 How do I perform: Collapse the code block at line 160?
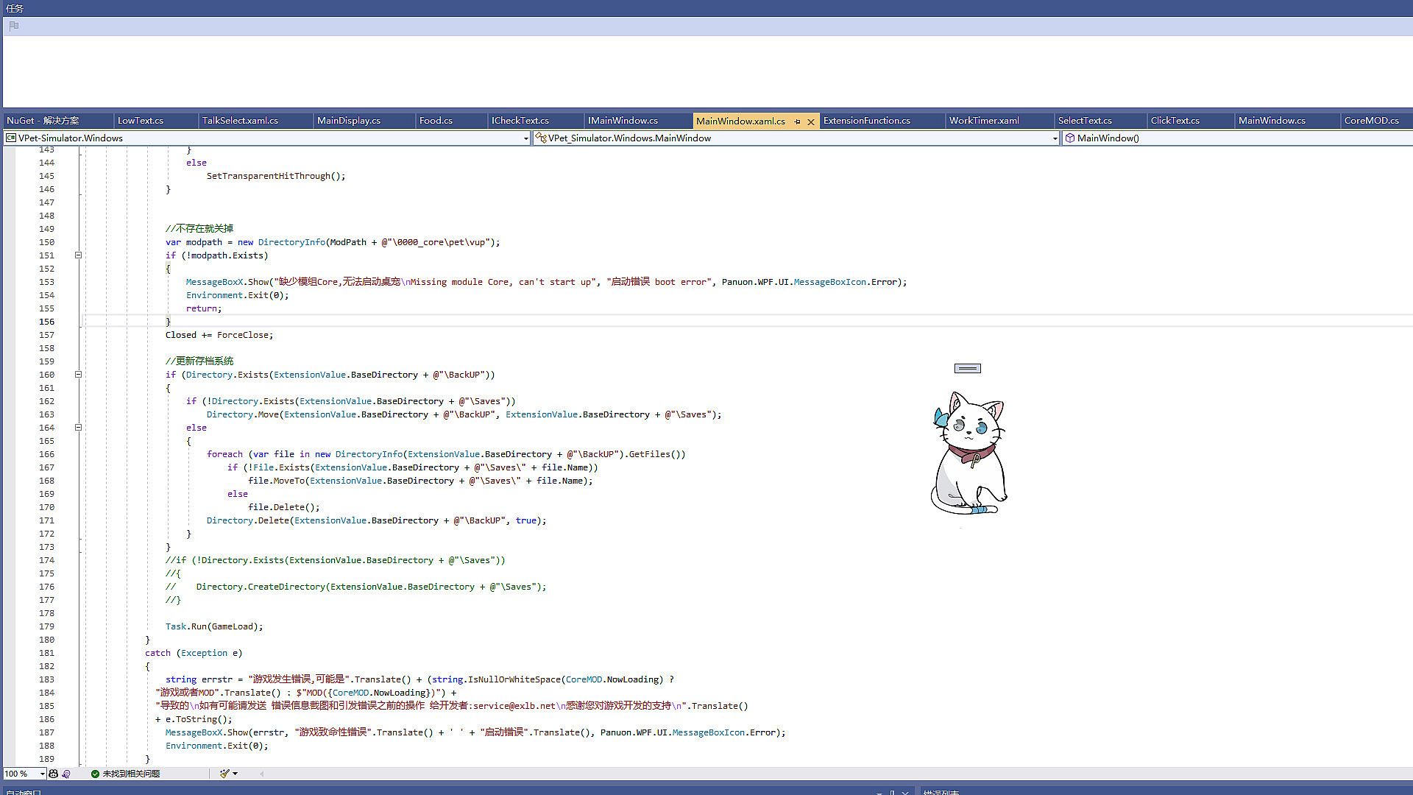pyautogui.click(x=78, y=375)
